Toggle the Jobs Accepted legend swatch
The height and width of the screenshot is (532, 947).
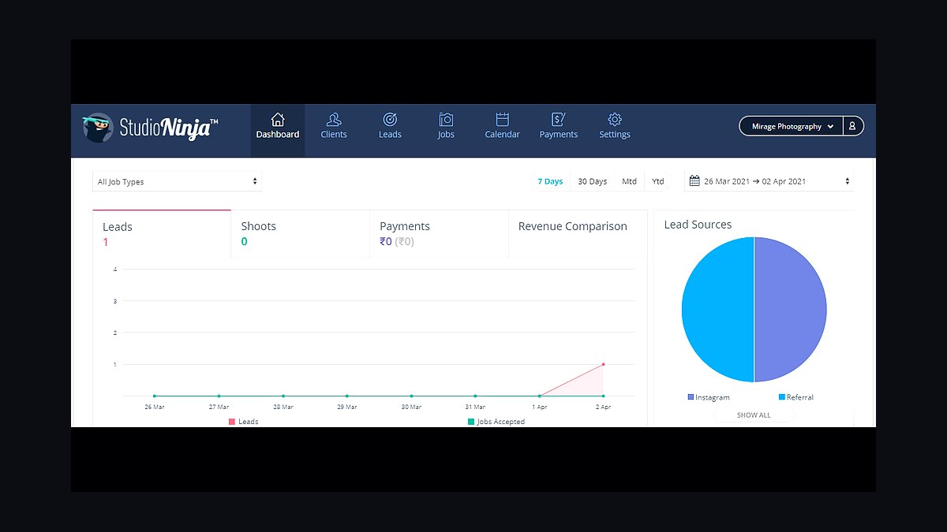point(471,422)
